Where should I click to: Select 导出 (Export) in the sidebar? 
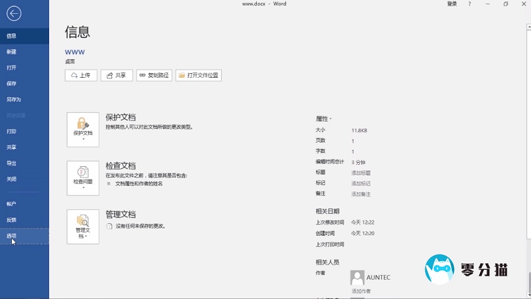pos(12,163)
